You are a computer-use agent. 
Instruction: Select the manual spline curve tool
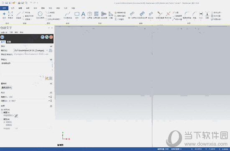pos(68,15)
